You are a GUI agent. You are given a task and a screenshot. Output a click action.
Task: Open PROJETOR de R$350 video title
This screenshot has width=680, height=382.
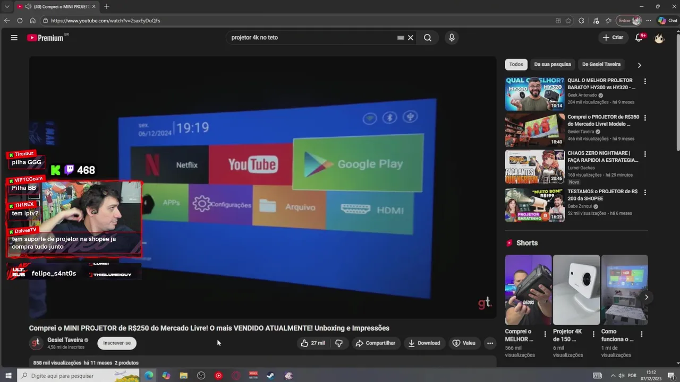point(603,120)
